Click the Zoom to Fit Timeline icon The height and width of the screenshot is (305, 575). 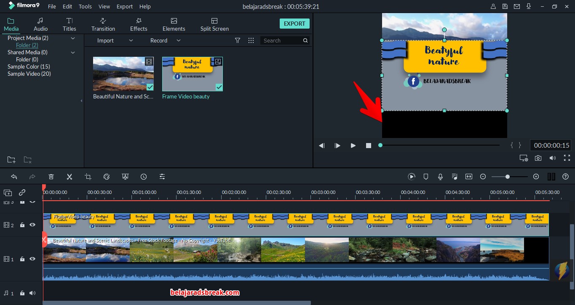469,177
